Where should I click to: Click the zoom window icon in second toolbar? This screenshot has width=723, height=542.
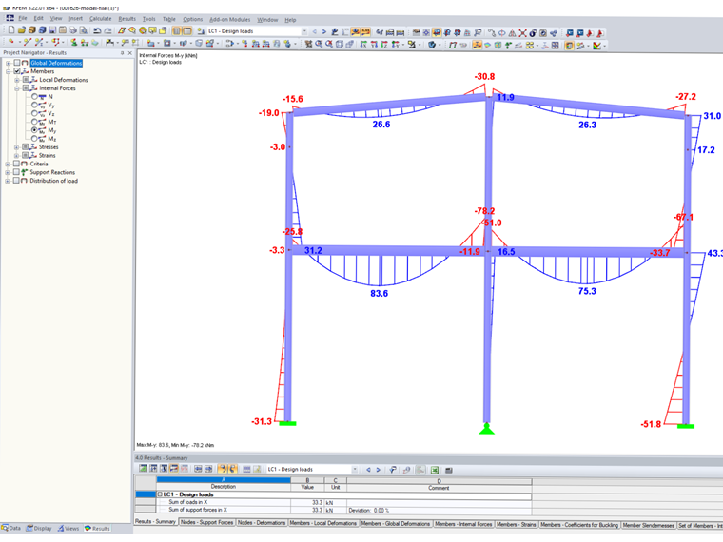pyautogui.click(x=319, y=45)
